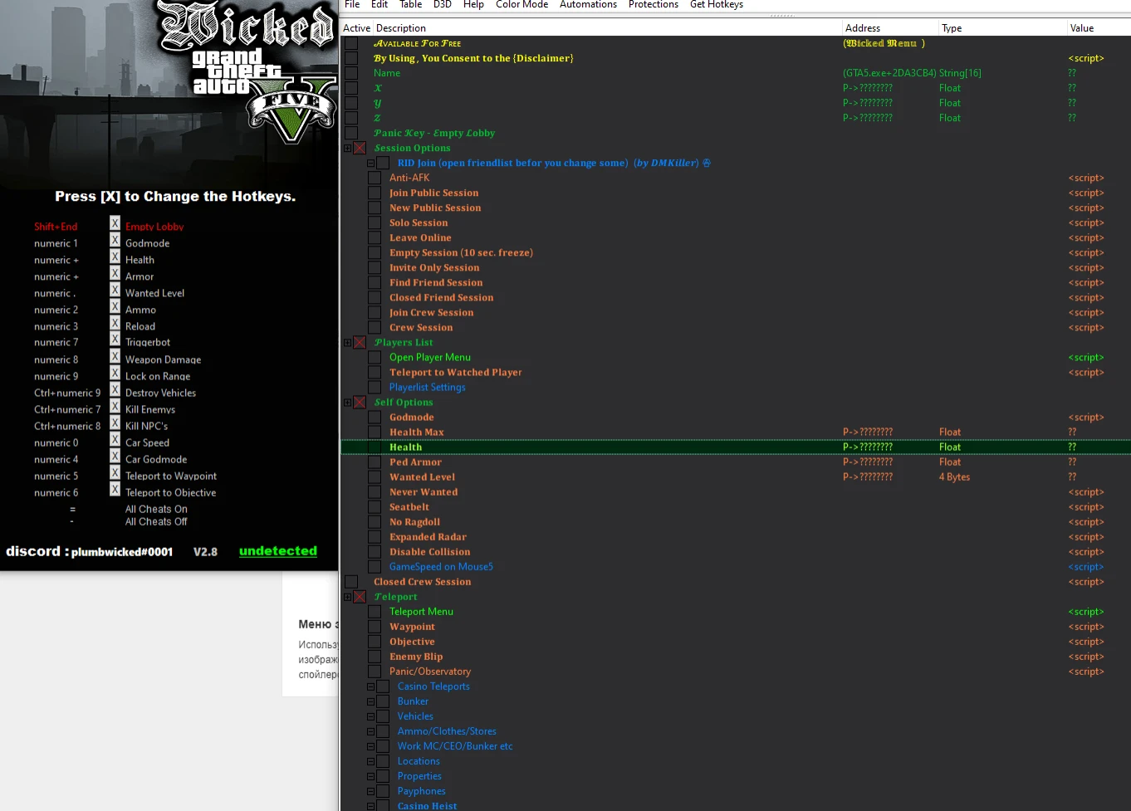The image size is (1131, 811).
Task: Open the Color Mode menu
Action: tap(521, 5)
